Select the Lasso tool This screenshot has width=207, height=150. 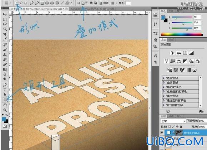[x=5, y=24]
